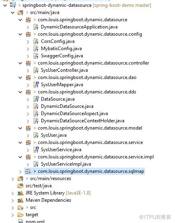Click the target folder icon
This screenshot has height=223, width=175.
[20, 215]
